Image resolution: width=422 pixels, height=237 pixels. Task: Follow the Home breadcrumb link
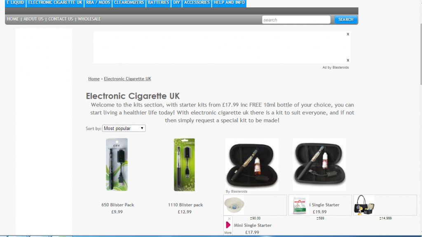click(x=94, y=79)
